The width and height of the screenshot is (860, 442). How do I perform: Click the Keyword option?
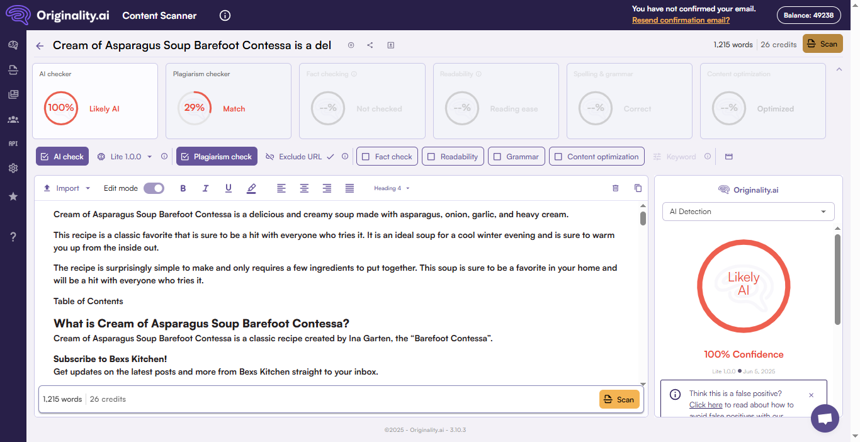coord(674,157)
